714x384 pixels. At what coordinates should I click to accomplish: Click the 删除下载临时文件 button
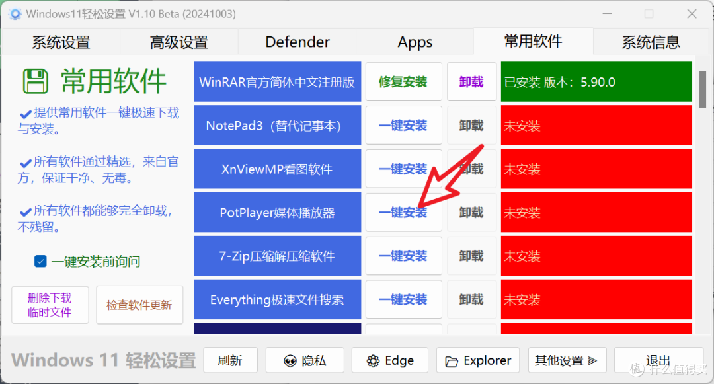point(50,305)
